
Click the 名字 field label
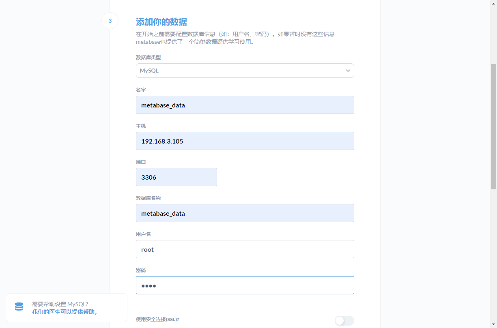pyautogui.click(x=141, y=90)
